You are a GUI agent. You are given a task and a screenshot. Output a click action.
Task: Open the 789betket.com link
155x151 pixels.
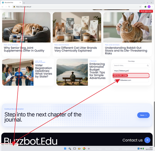[131, 80]
